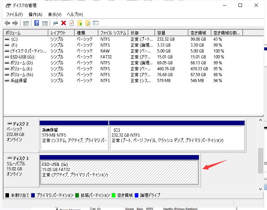Open properties checkmark toolbar icon
Screen dimensions: 267x210
[x=72, y=23]
